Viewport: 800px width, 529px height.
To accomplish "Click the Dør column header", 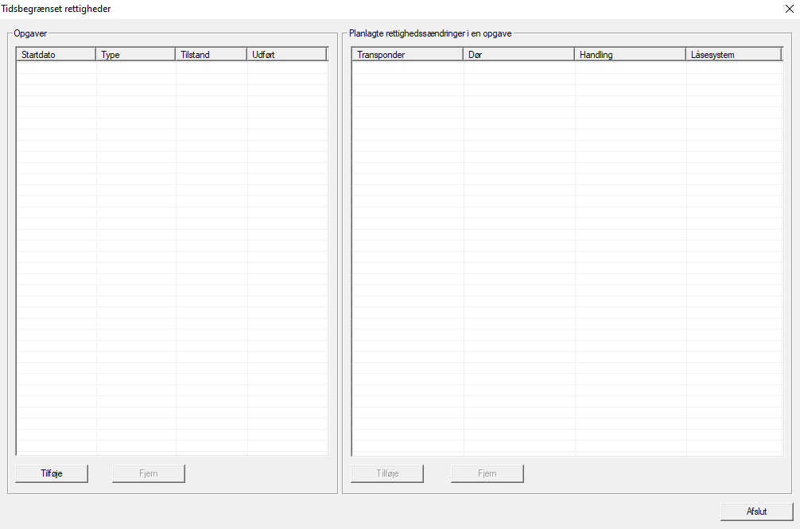I will coord(518,55).
